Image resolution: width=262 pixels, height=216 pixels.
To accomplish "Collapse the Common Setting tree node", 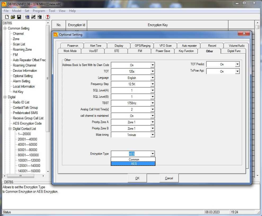I will [5, 29].
